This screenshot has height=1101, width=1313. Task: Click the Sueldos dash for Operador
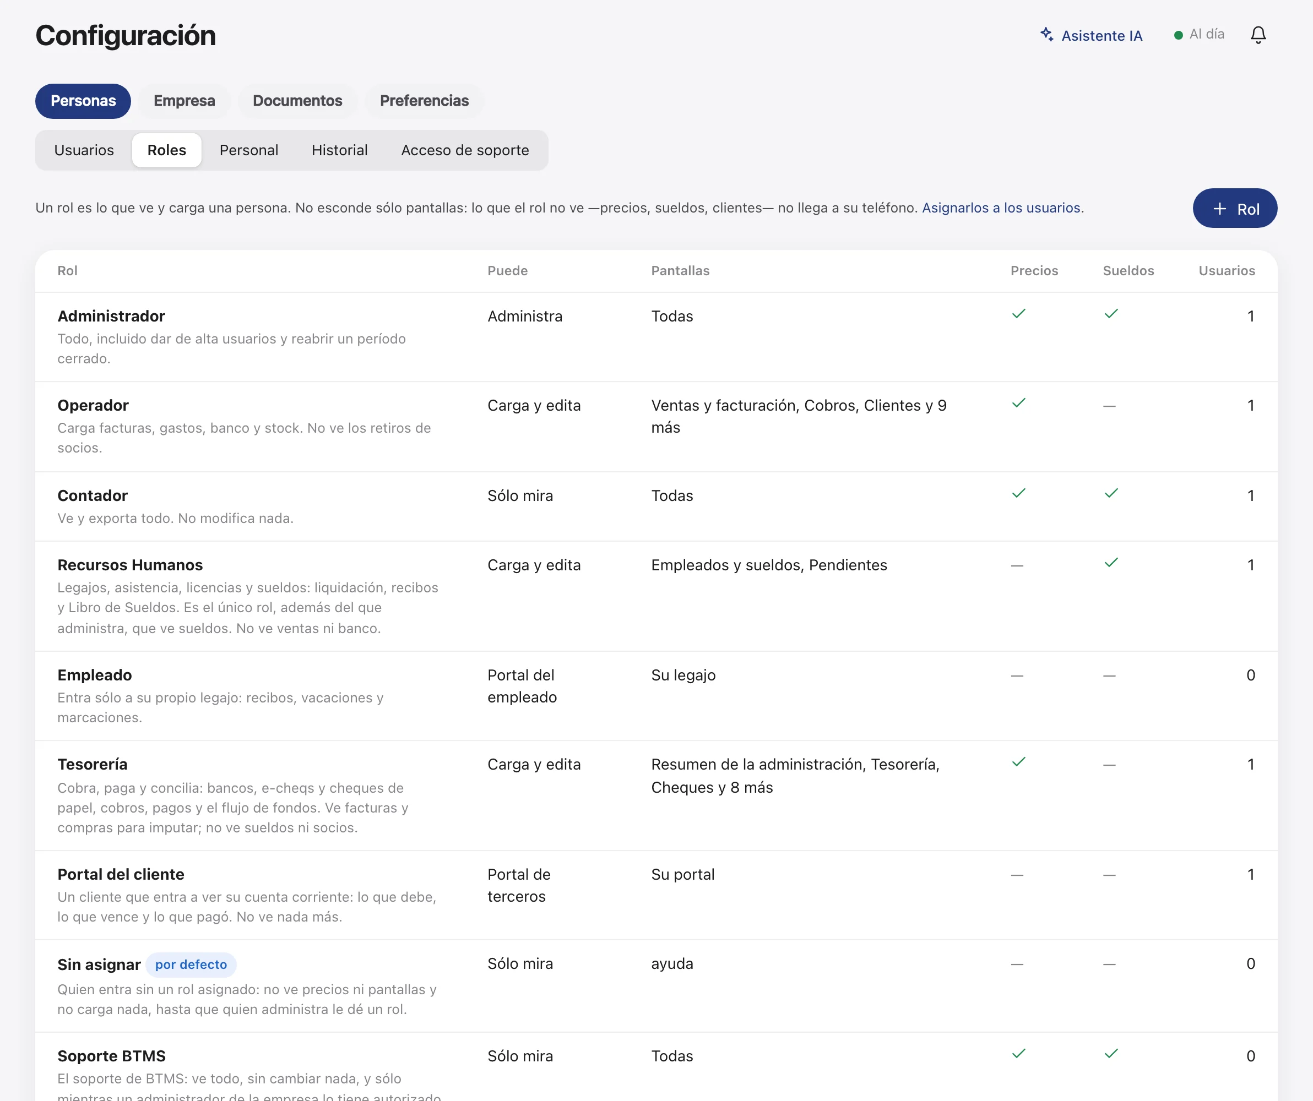(1109, 406)
